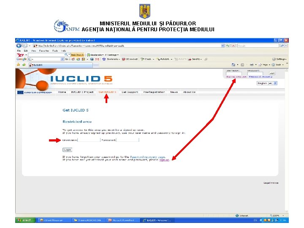The width and height of the screenshot is (304, 228).
Task: Open the address bar history dropdown arrow
Action: (223, 46)
